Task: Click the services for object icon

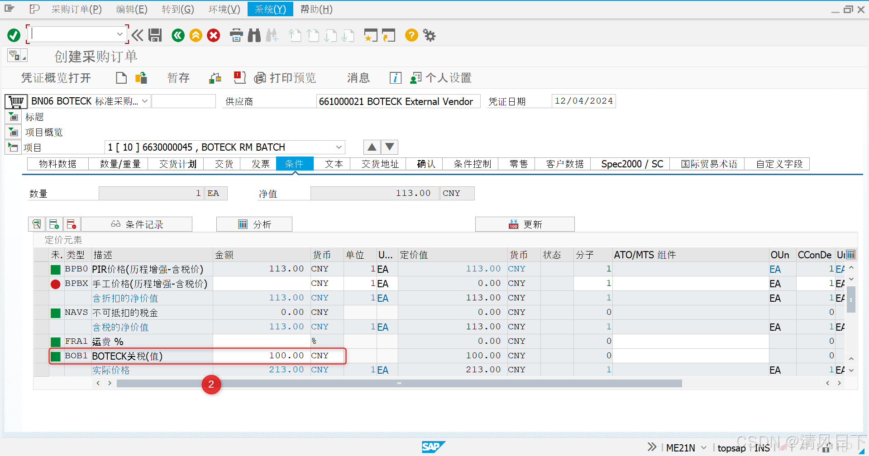Action: pos(17,56)
